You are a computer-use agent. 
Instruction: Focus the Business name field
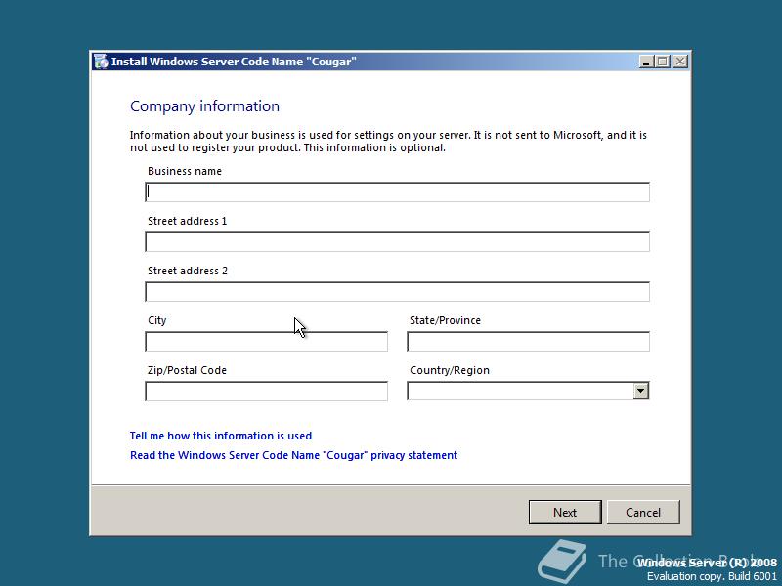point(397,191)
